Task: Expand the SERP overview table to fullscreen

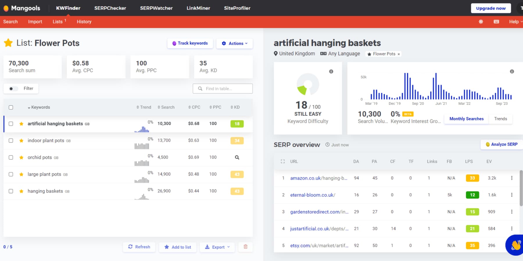Action: (x=282, y=161)
